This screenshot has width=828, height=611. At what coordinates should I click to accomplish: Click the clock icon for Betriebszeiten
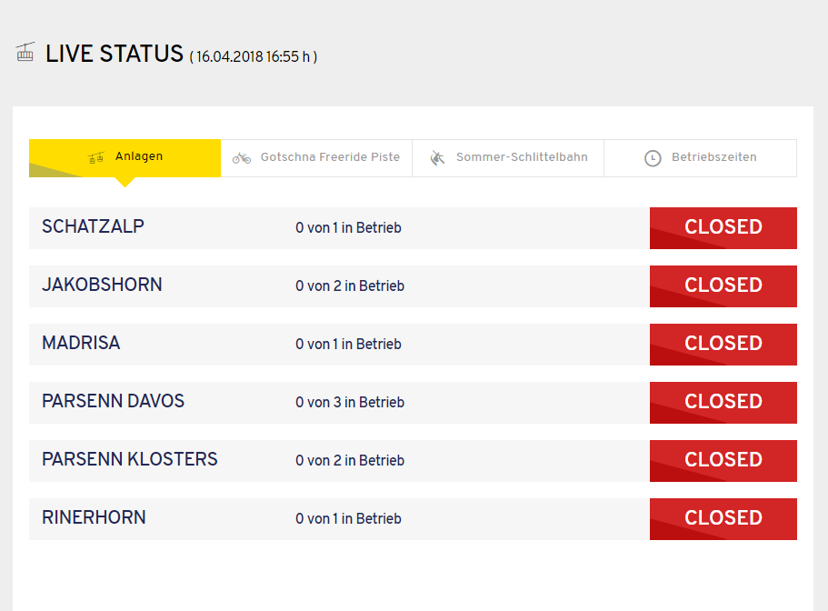653,158
